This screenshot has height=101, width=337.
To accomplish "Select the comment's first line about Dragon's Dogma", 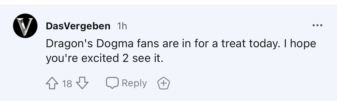I will tap(181, 44).
